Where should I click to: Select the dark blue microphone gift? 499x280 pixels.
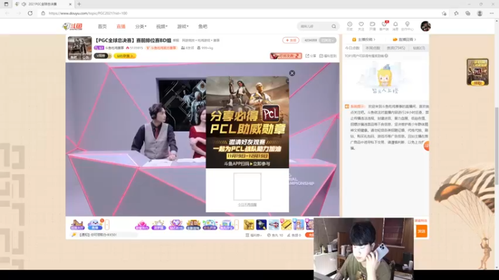pyautogui.click(x=261, y=225)
